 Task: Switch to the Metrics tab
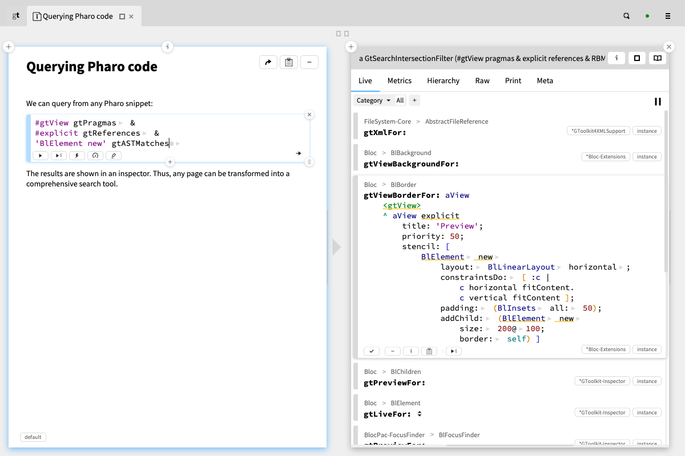coord(400,80)
